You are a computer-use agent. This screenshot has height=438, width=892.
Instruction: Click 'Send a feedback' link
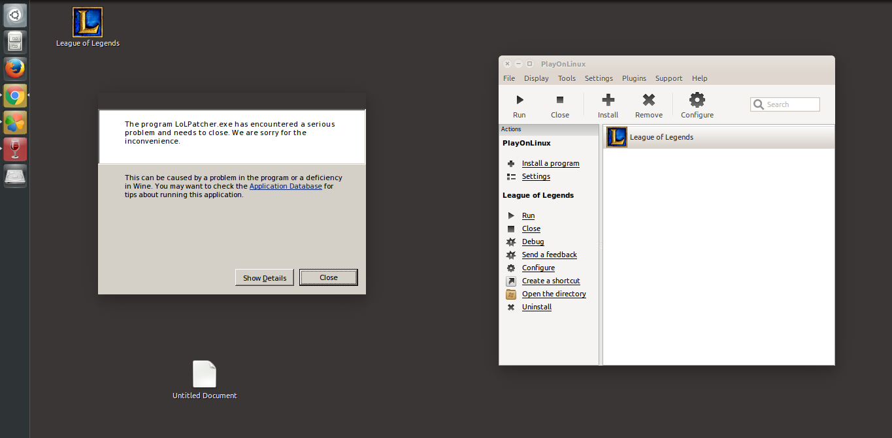coord(550,255)
